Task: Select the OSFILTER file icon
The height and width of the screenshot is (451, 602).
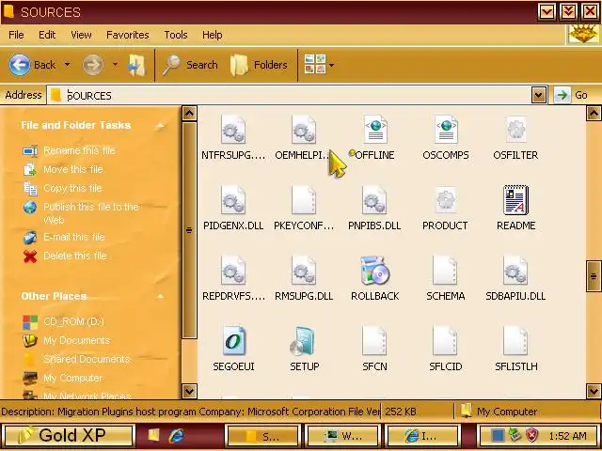Action: [516, 130]
